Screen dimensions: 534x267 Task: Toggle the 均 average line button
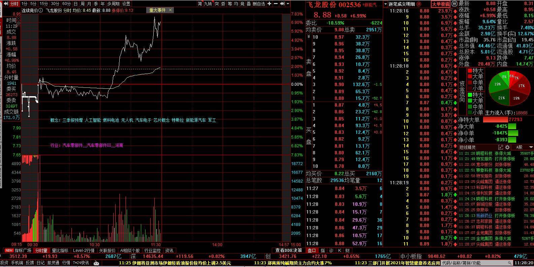pos(236,4)
